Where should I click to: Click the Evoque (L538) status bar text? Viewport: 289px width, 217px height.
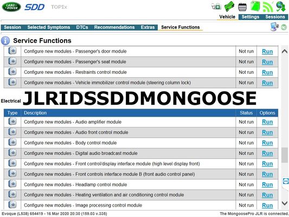54,214
